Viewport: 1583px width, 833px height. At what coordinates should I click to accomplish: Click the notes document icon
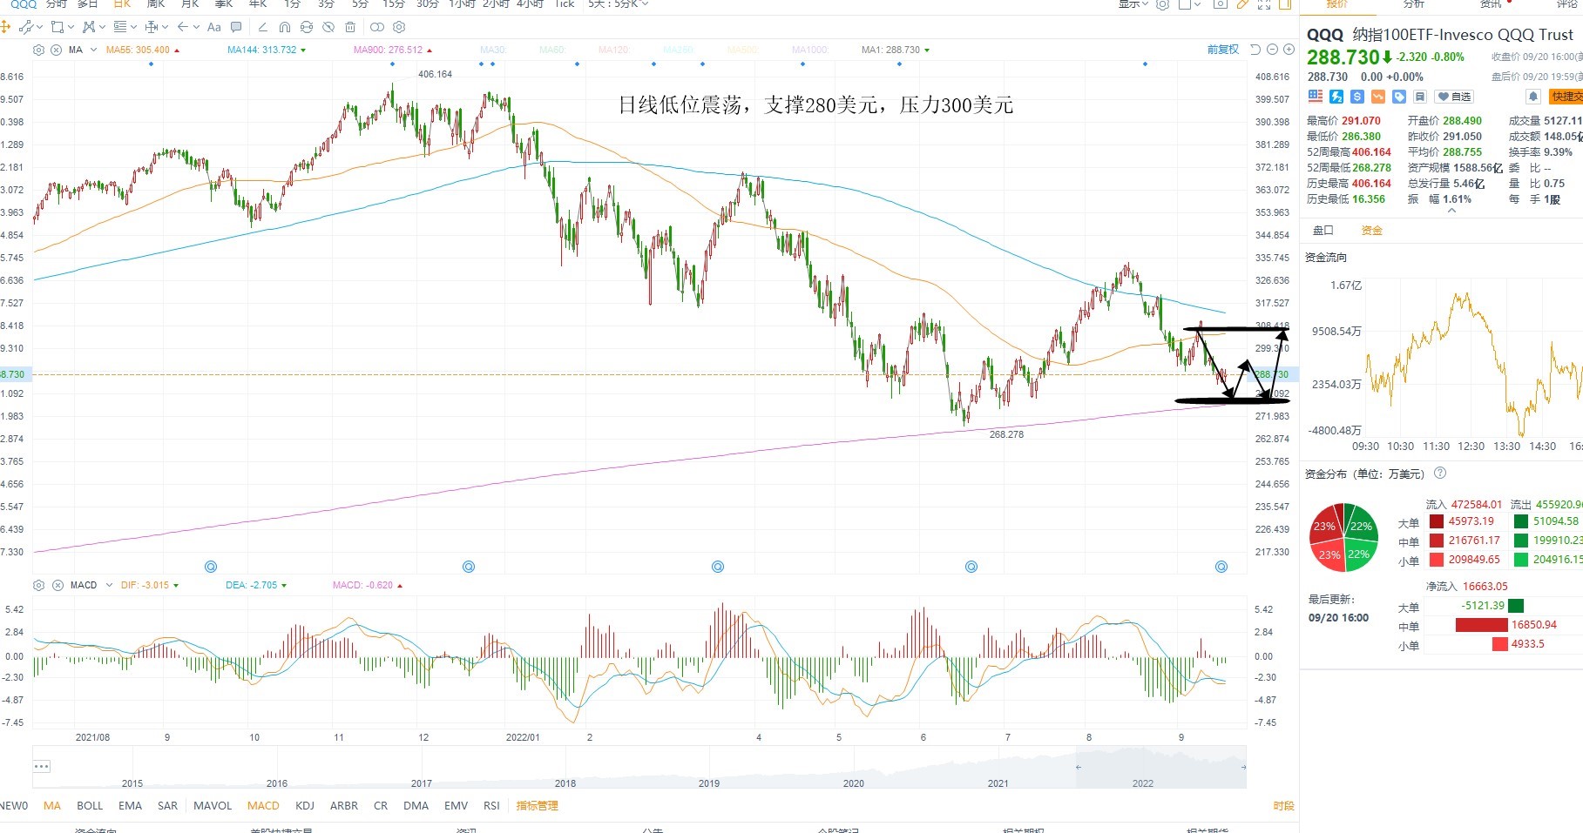(1420, 97)
